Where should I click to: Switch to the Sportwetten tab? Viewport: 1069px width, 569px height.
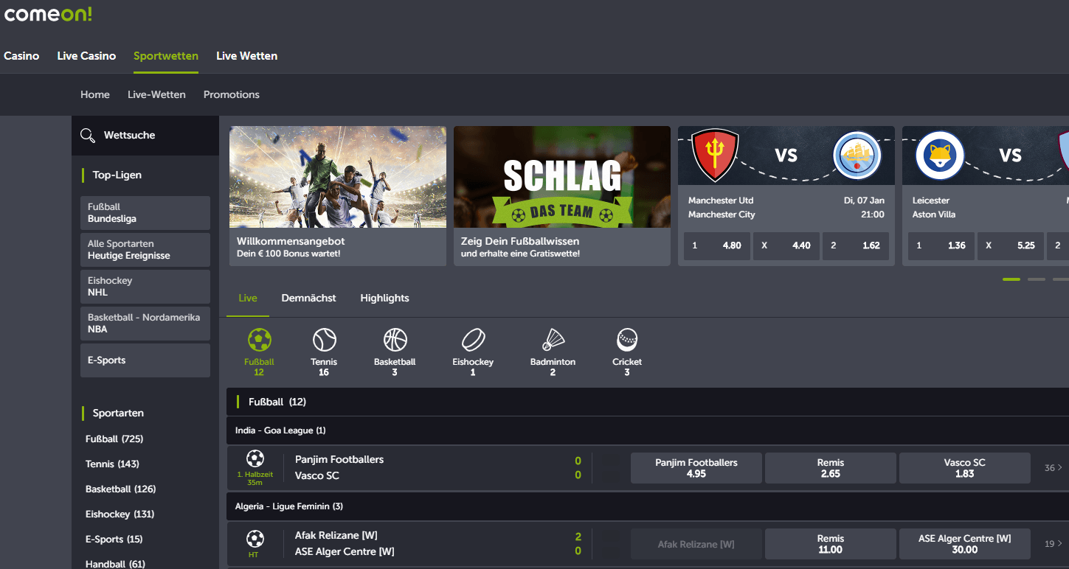(x=166, y=56)
